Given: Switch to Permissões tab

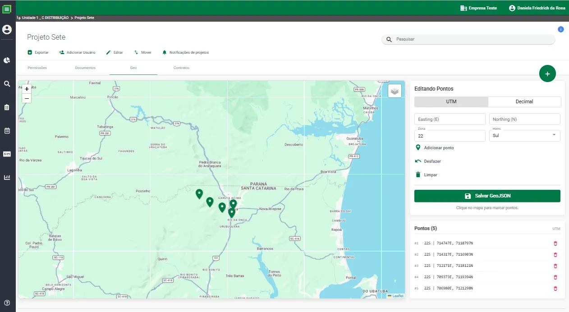Looking at the screenshot, I should (x=37, y=68).
